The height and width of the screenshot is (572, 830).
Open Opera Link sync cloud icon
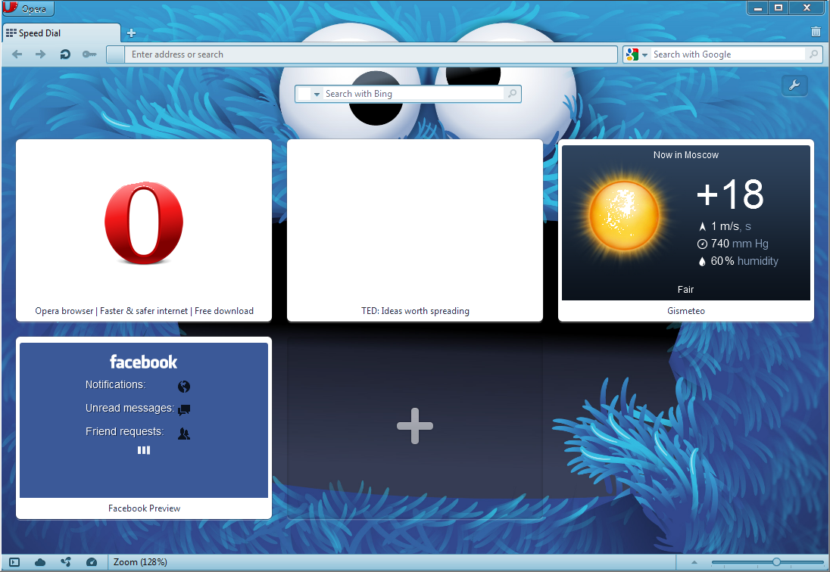[x=40, y=561]
